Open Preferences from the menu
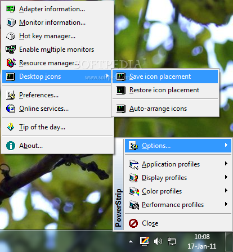 (57, 95)
